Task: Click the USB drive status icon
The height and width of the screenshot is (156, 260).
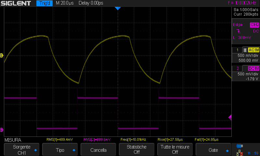Action: coord(240,146)
